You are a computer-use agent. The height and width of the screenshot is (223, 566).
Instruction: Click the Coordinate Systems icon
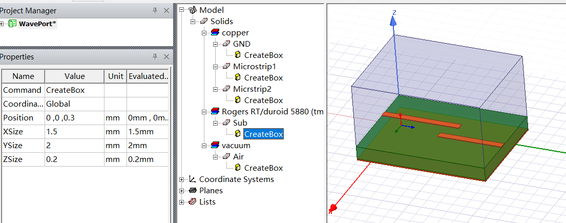[x=193, y=179]
